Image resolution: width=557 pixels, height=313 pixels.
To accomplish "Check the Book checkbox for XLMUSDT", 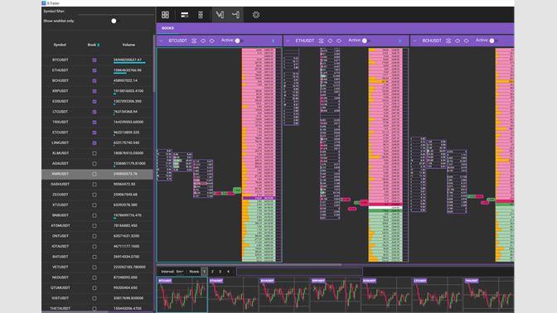I will pyautogui.click(x=94, y=153).
